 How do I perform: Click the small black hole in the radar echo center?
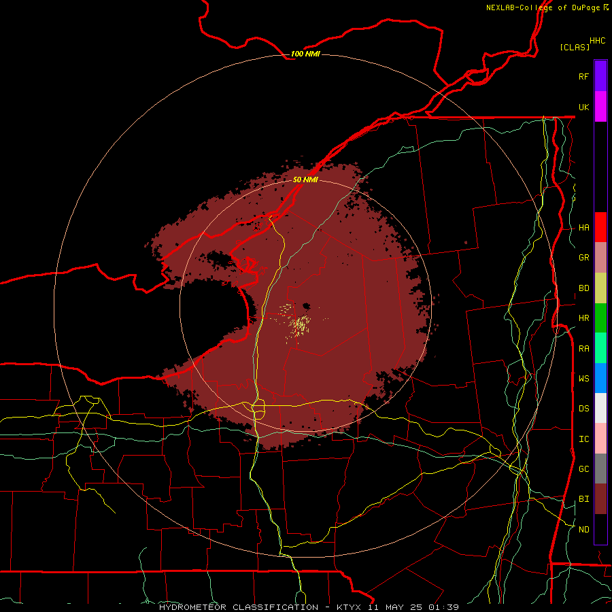click(x=307, y=307)
